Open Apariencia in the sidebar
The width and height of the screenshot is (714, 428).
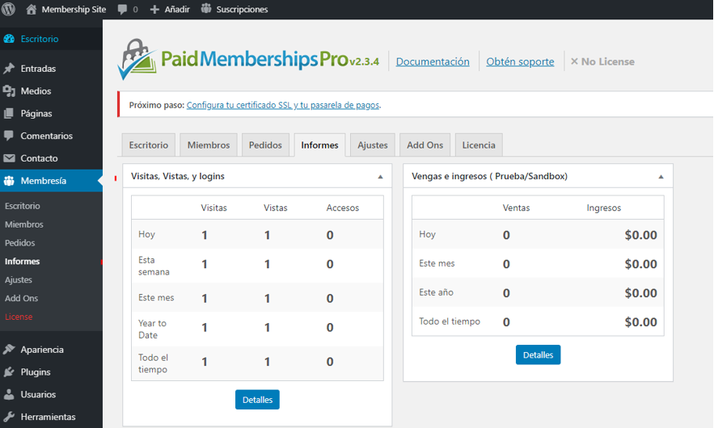pyautogui.click(x=42, y=350)
